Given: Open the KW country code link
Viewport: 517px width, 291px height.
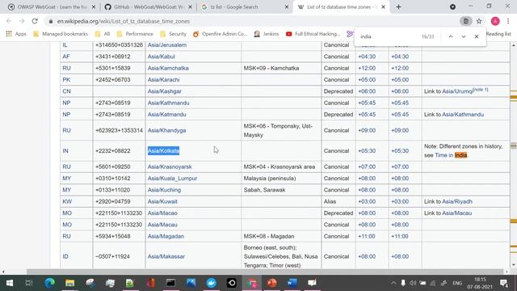Looking at the screenshot, I should click(x=67, y=201).
